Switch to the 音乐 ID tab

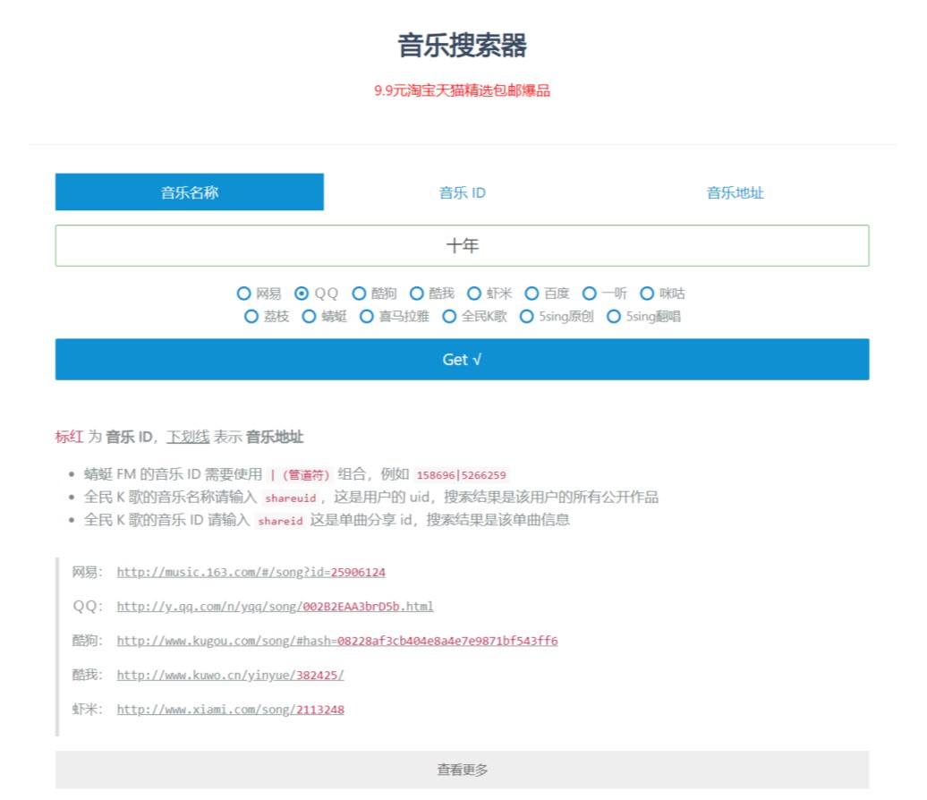[462, 192]
